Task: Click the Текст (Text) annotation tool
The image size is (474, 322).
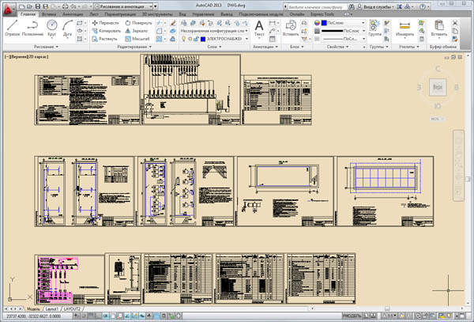Action: pos(260,28)
